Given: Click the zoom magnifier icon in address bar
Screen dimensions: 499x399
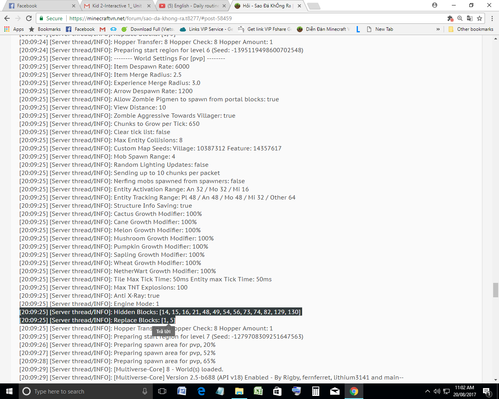Looking at the screenshot, I should 460,18.
